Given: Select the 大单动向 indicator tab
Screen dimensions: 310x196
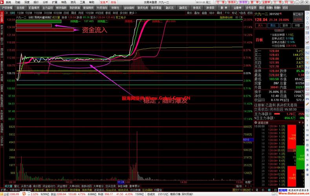Looking at the screenshot, I should click(74, 186).
